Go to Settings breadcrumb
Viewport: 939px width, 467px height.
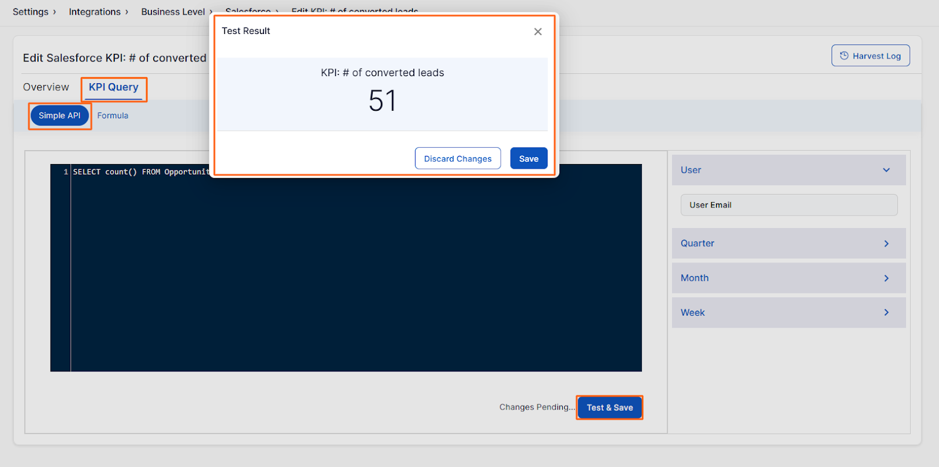31,12
